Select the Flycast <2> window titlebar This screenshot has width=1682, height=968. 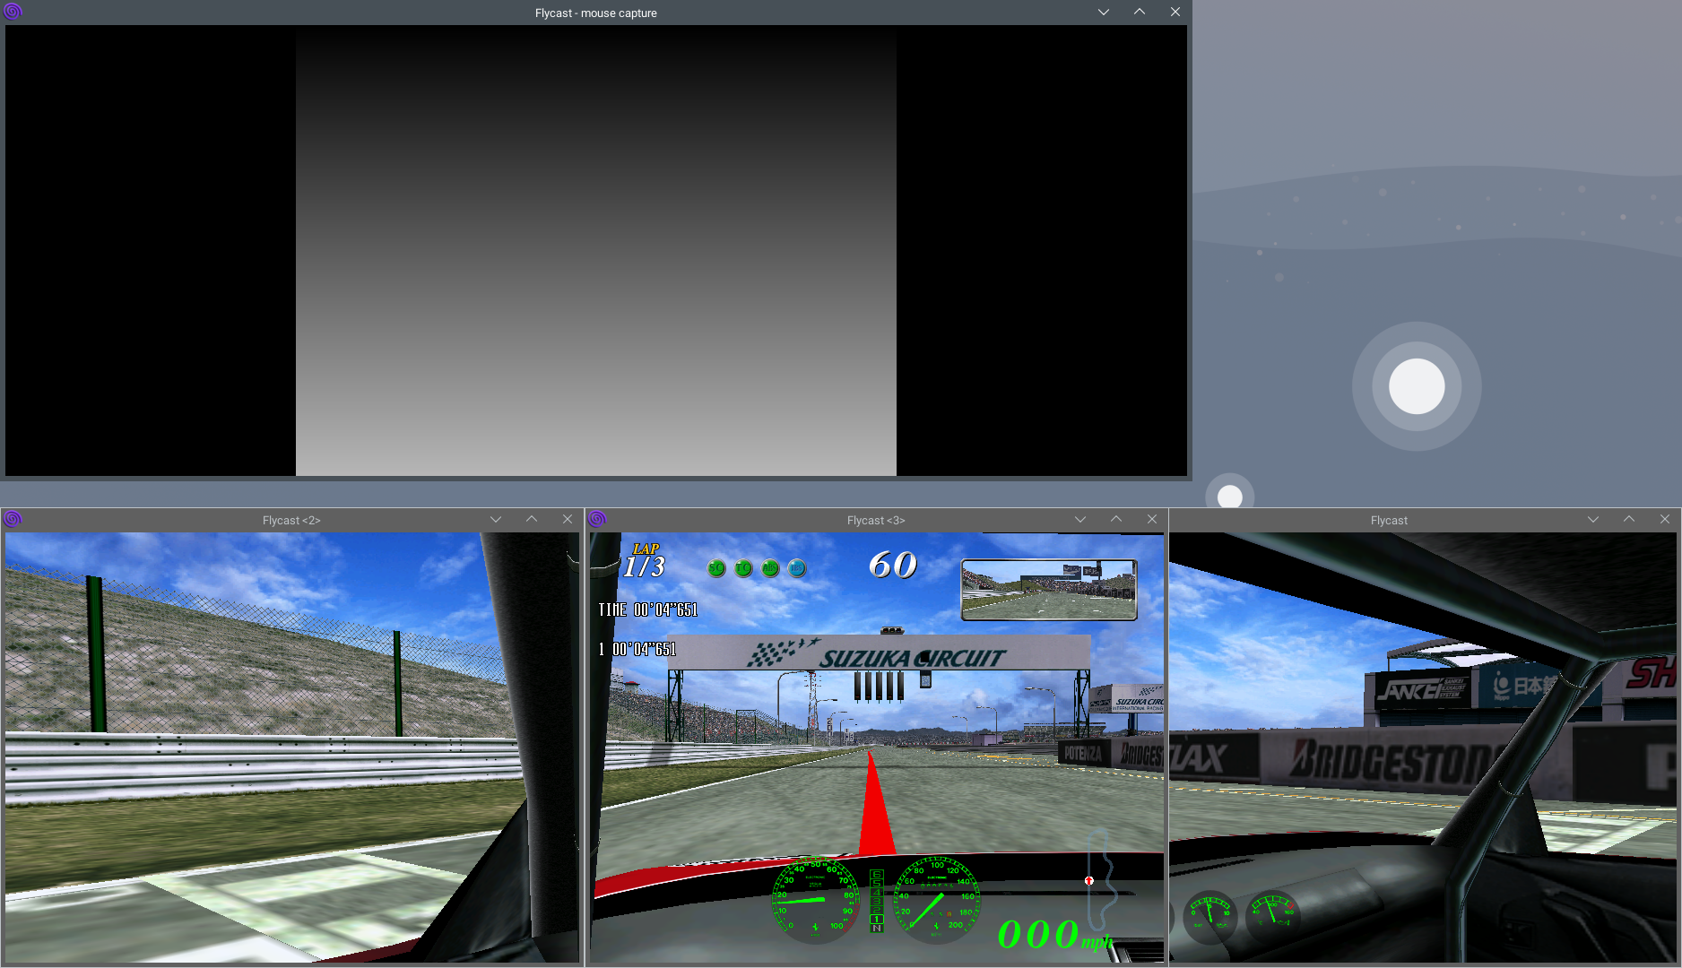coord(290,519)
